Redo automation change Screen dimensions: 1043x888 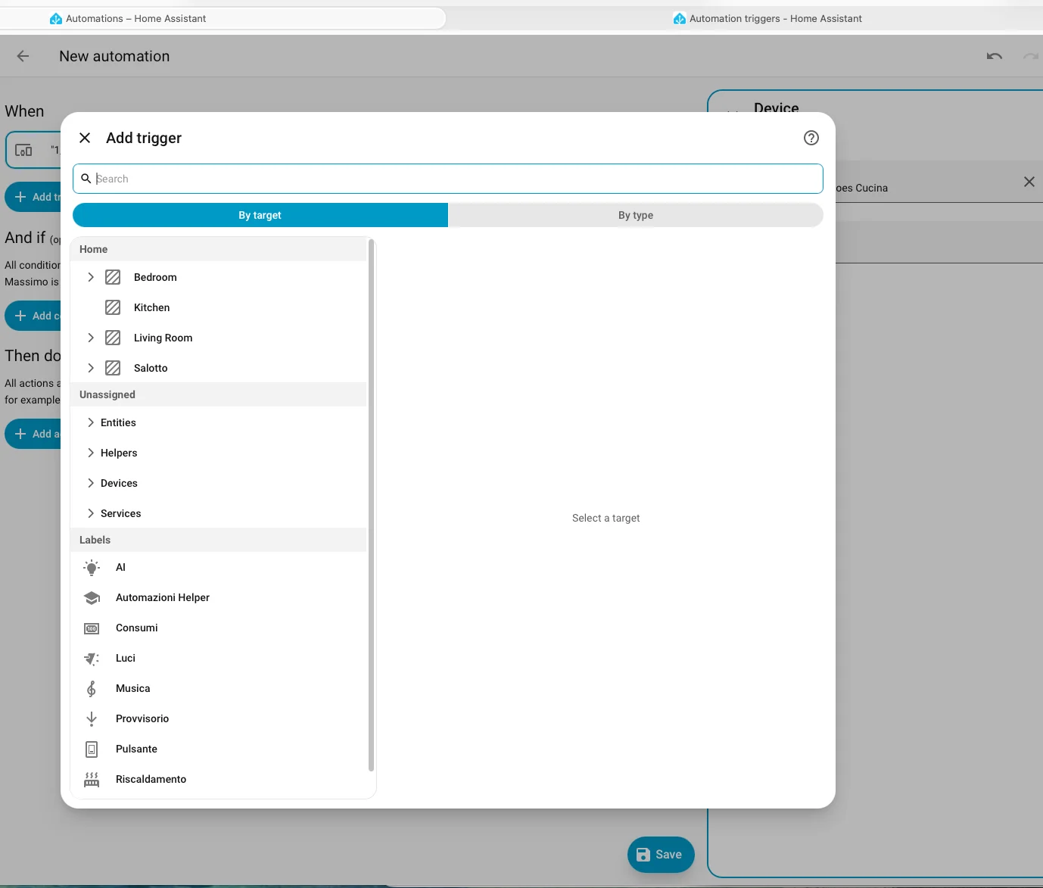click(1031, 56)
